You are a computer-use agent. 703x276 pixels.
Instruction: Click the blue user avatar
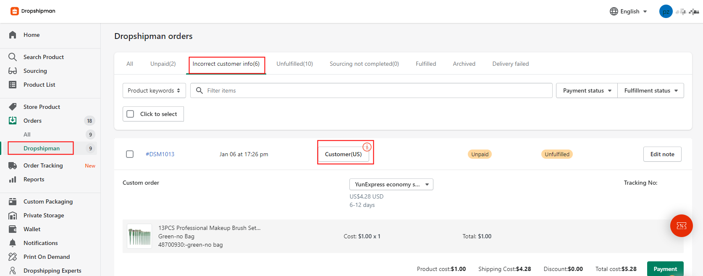pyautogui.click(x=666, y=11)
